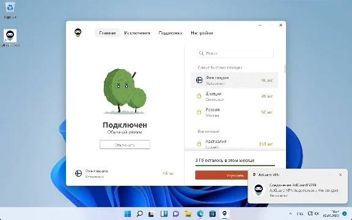
Task: Click the lock icon beside Россия
Action: click(199, 112)
